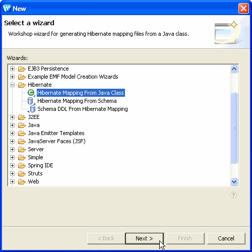This screenshot has height=252, width=252.
Task: Click the Hibernate folder icon
Action: [22, 85]
